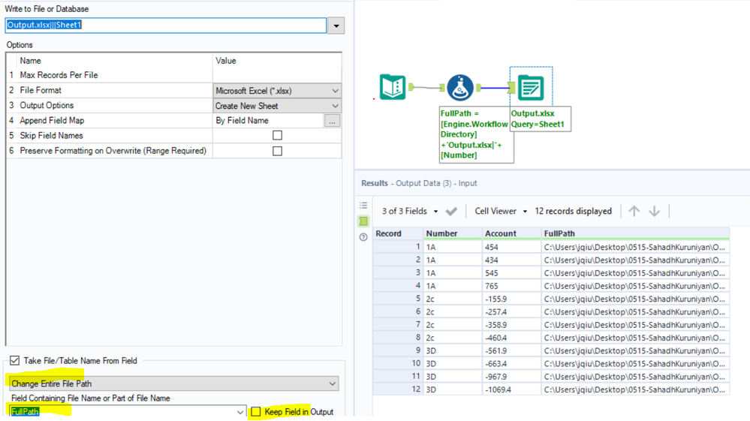750x421 pixels.
Task: Click the File Format option name
Action: (x=41, y=90)
